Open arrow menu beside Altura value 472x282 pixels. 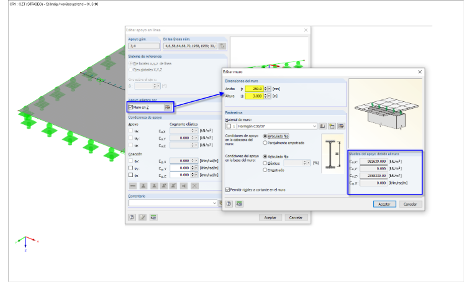269,96
